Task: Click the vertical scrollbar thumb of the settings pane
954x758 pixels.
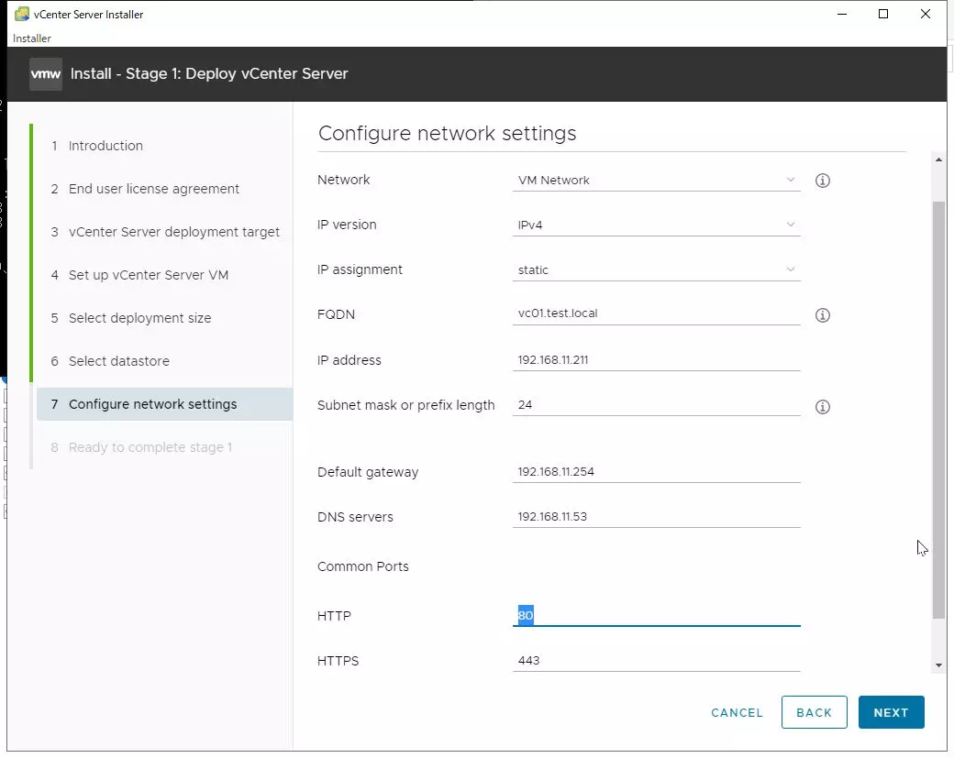Action: pyautogui.click(x=938, y=411)
